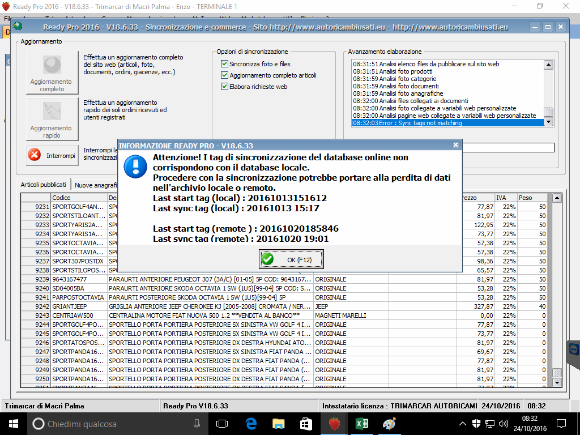580x435 pixels.
Task: Click the info exclamation icon in dialog
Action: tap(135, 167)
